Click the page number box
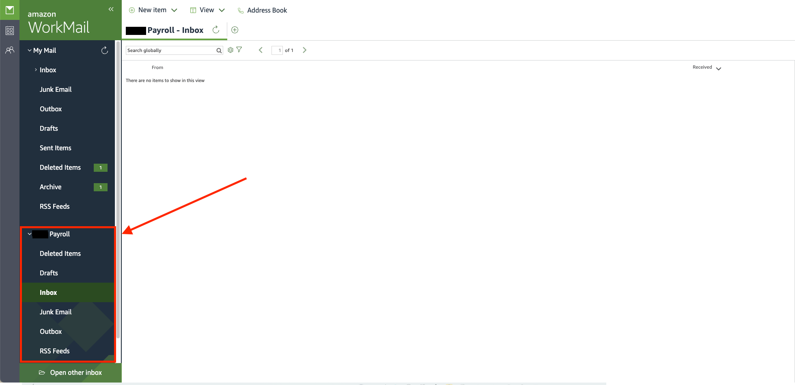This screenshot has width=795, height=385. (277, 50)
